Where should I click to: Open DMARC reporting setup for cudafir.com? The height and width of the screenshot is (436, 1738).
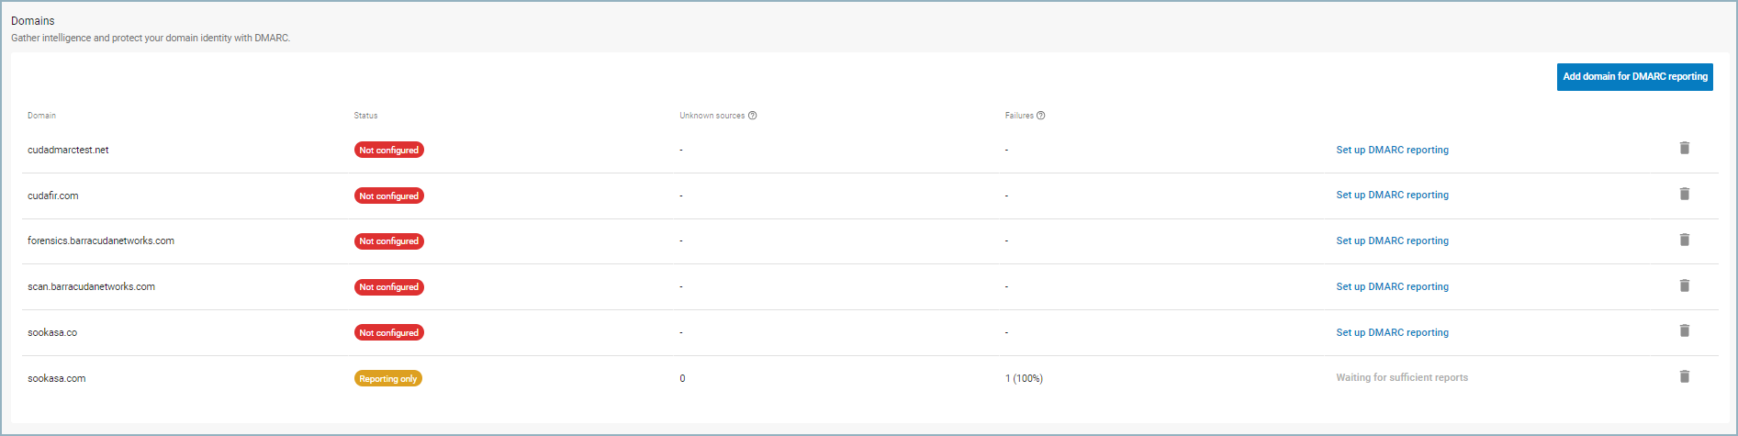[1392, 195]
